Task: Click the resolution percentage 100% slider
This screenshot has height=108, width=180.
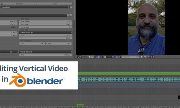Action: (9, 27)
